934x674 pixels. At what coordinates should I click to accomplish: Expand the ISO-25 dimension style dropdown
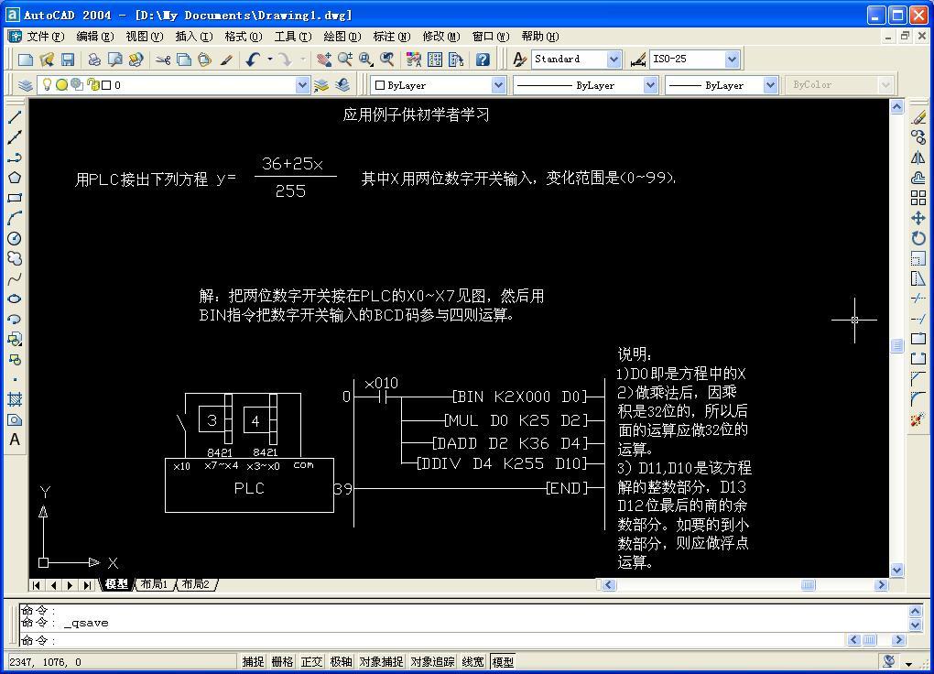[732, 60]
